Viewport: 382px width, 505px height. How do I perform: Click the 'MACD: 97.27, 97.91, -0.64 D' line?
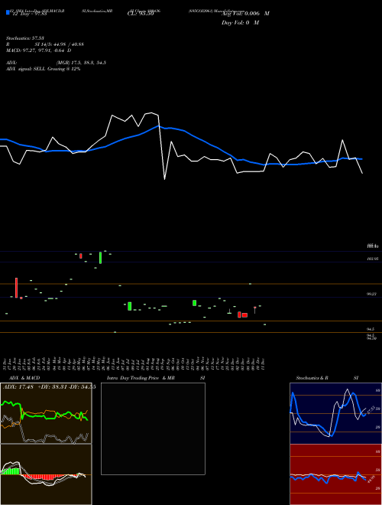tap(39, 50)
